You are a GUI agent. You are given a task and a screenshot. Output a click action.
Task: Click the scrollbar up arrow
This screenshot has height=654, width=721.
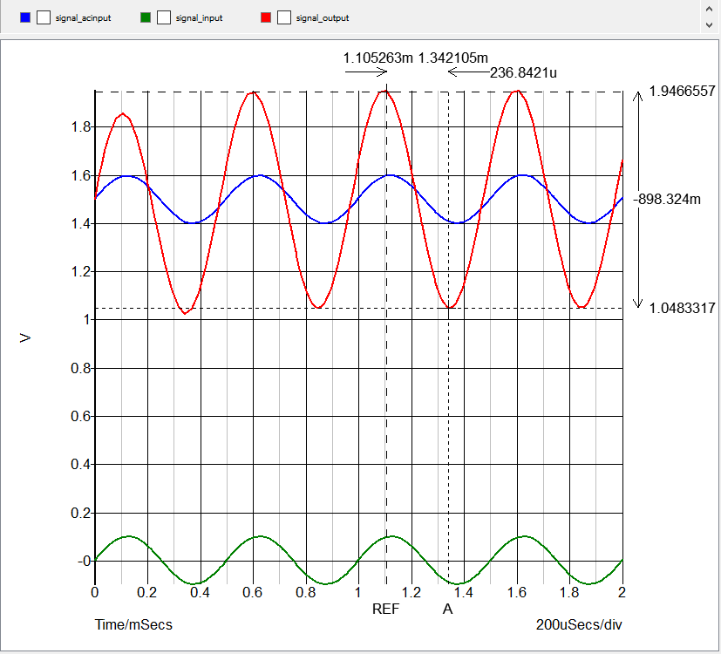711,9
